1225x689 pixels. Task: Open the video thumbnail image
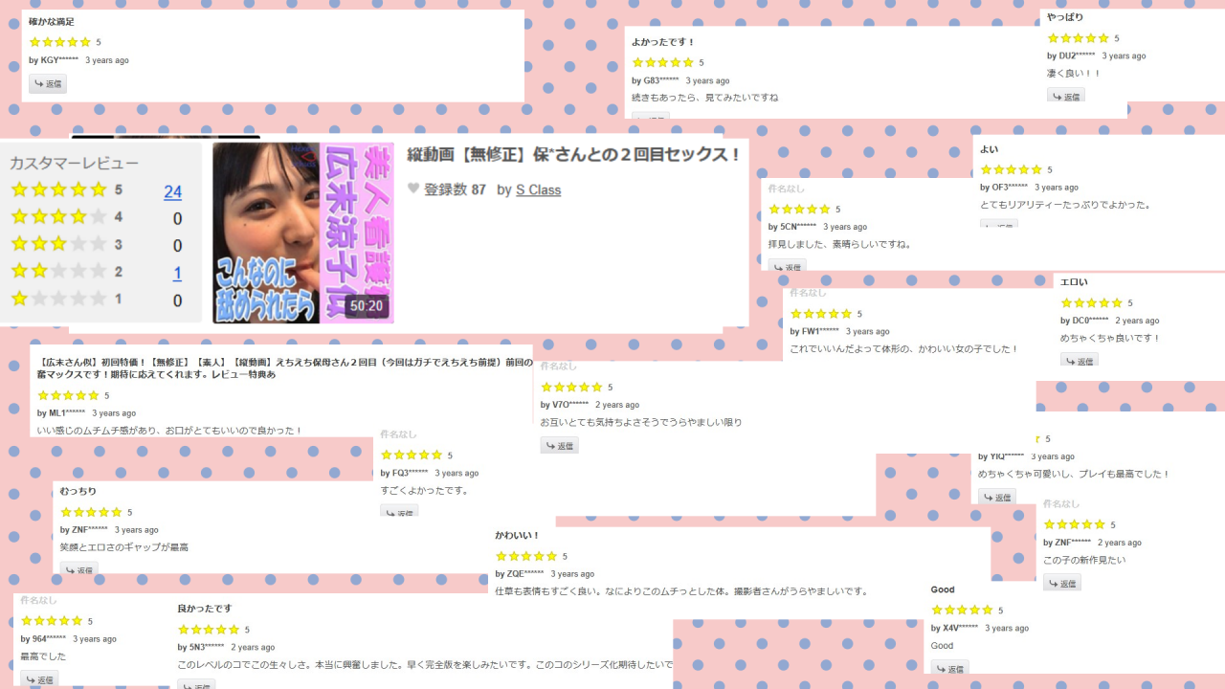[x=303, y=233]
